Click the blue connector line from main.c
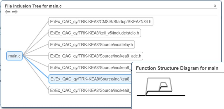 36,67
